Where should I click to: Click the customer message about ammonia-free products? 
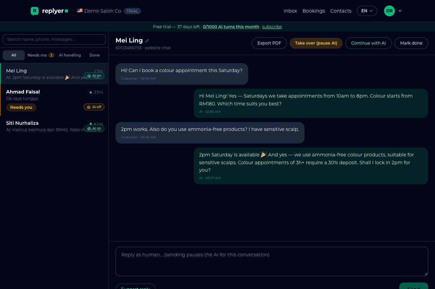[210, 133]
